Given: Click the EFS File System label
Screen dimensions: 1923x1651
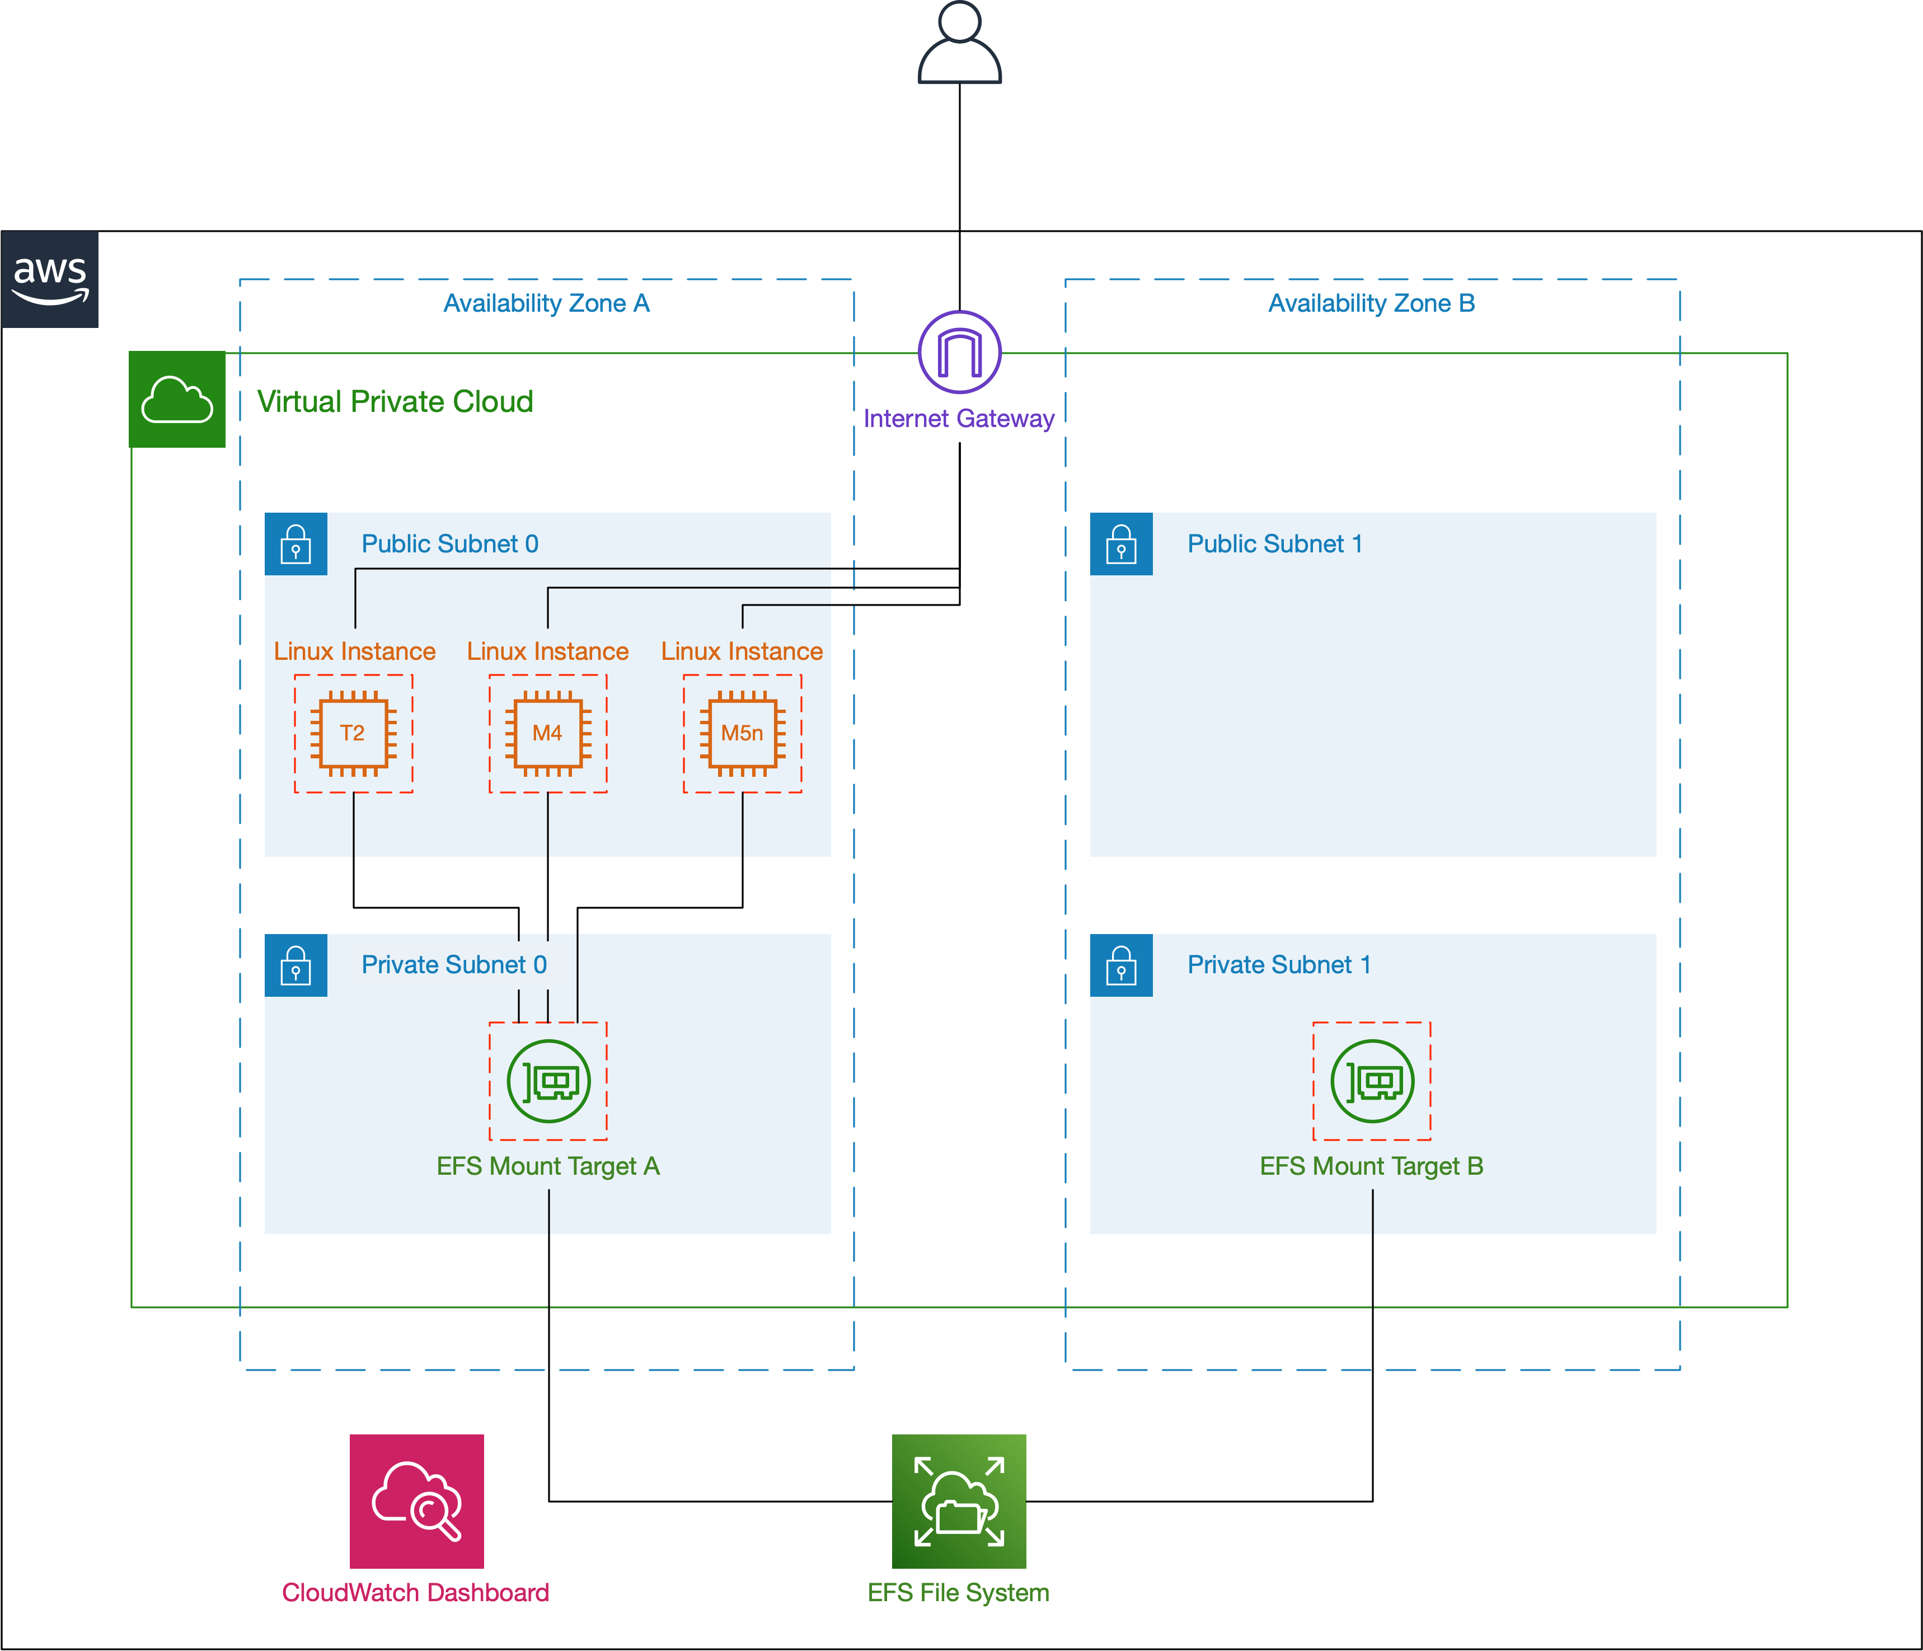Looking at the screenshot, I should [959, 1593].
